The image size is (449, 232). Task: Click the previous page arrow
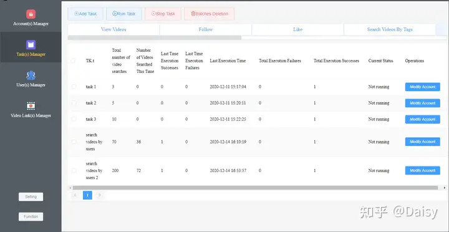click(75, 195)
